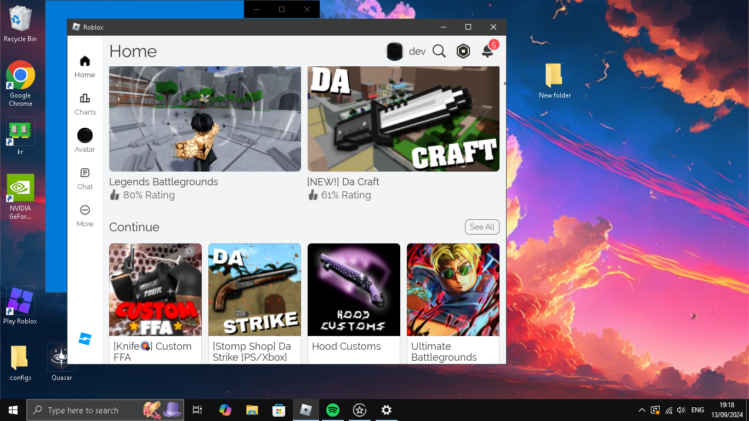
Task: Click the "[NEW!] Da Craft" title text
Action: coord(343,182)
